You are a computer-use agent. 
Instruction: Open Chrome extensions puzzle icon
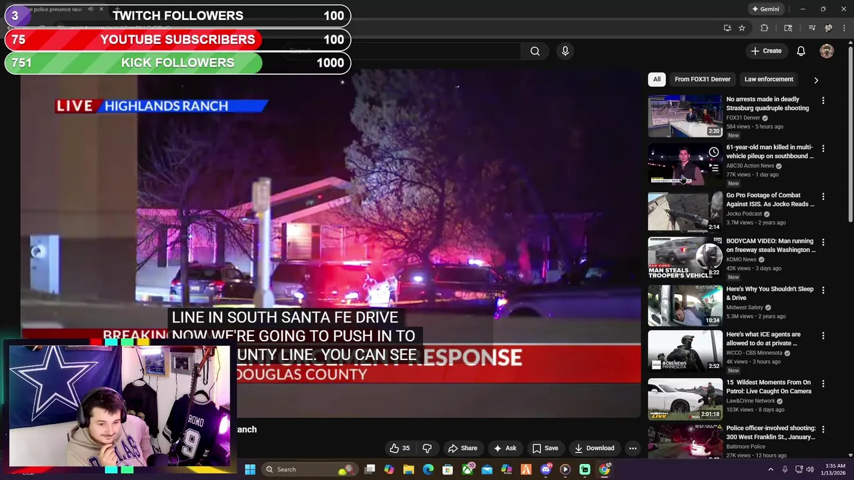point(765,28)
